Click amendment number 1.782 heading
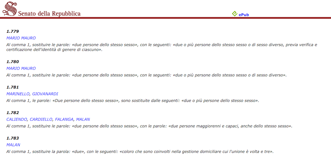This screenshot has width=331, height=159. [13, 113]
